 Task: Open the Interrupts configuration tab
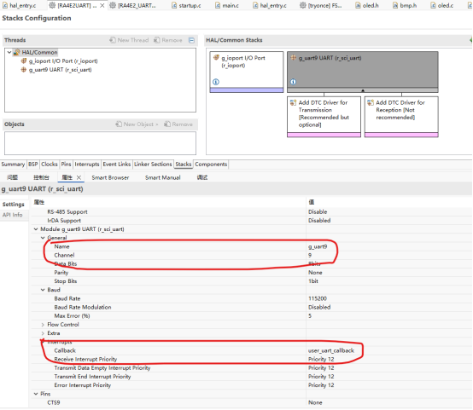(x=87, y=165)
